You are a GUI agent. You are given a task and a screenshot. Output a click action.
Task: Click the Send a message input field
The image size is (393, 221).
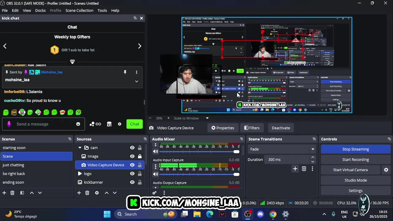(43, 124)
